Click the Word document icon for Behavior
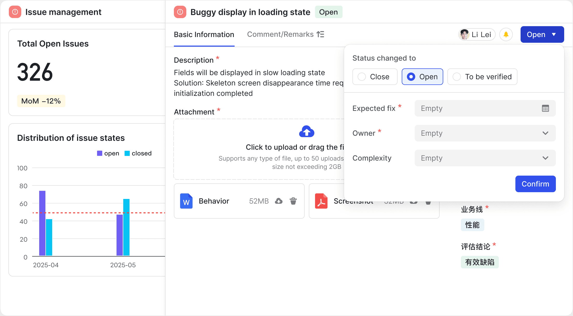 (186, 201)
